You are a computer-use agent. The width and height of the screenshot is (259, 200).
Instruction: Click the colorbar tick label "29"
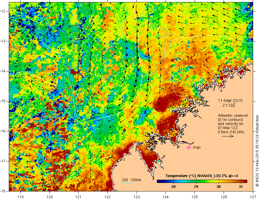[x=196, y=187]
